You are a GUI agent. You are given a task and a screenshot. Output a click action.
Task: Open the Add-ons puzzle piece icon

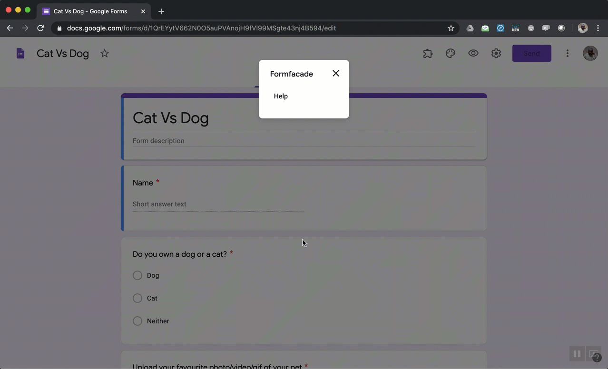coord(428,53)
